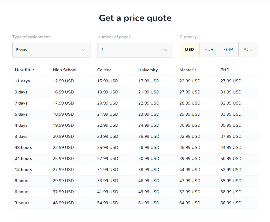Expand the Number of pages dropdown

(x=135, y=50)
